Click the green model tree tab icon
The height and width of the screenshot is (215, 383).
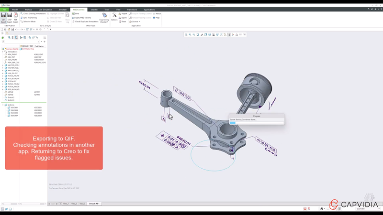pyautogui.click(x=3, y=38)
